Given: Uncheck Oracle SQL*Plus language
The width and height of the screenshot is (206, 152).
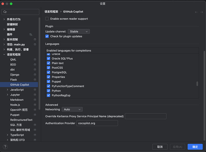Looking at the screenshot, I should tap(48, 58).
